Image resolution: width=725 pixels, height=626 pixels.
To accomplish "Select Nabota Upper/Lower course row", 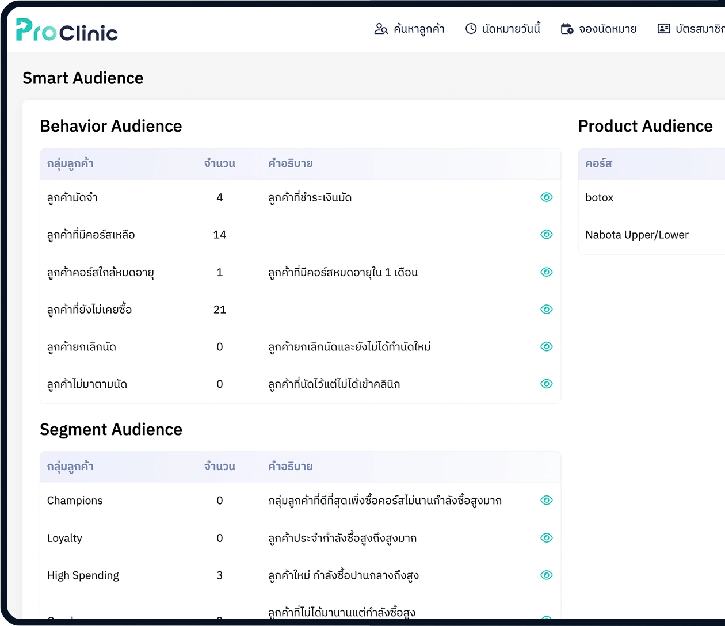I will 636,235.
